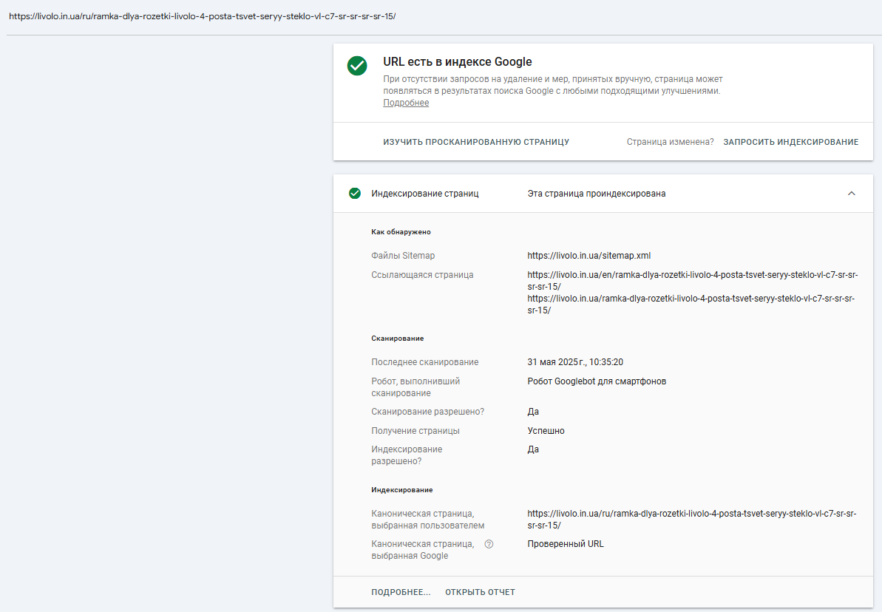Click Проверенный URL value
This screenshot has height=612, width=882.
click(x=566, y=544)
